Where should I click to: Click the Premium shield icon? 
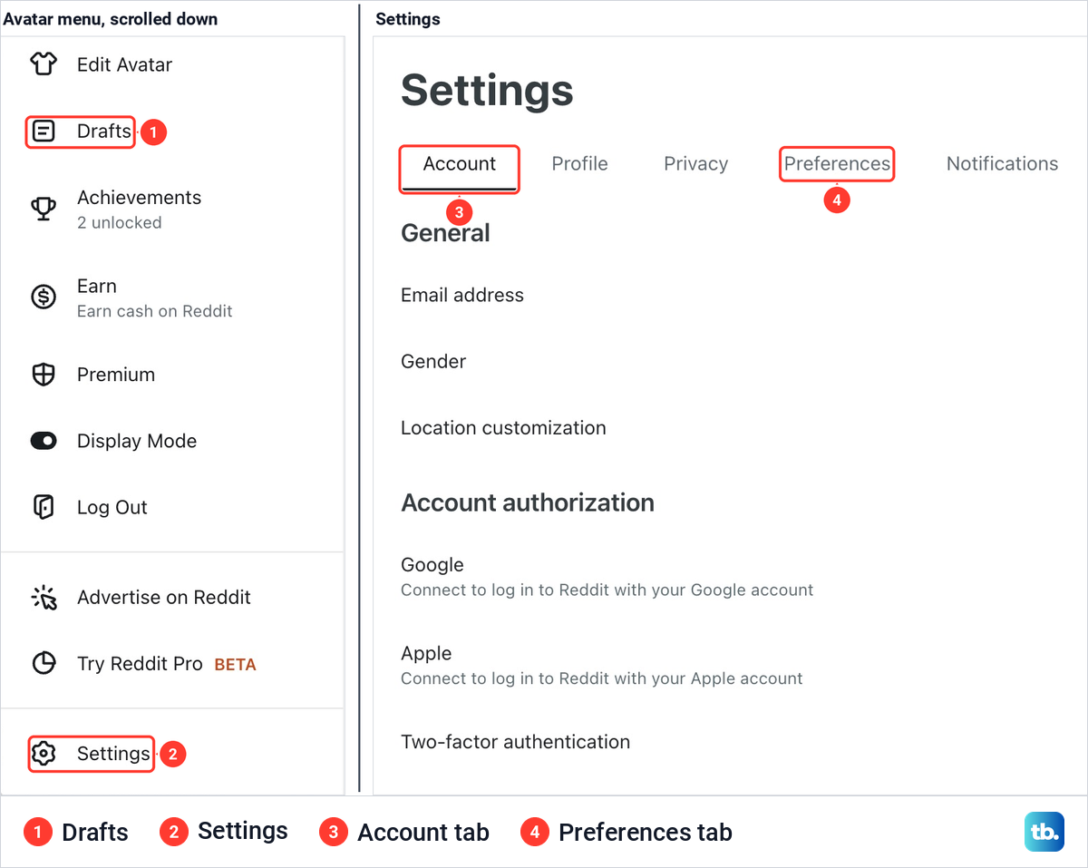44,375
